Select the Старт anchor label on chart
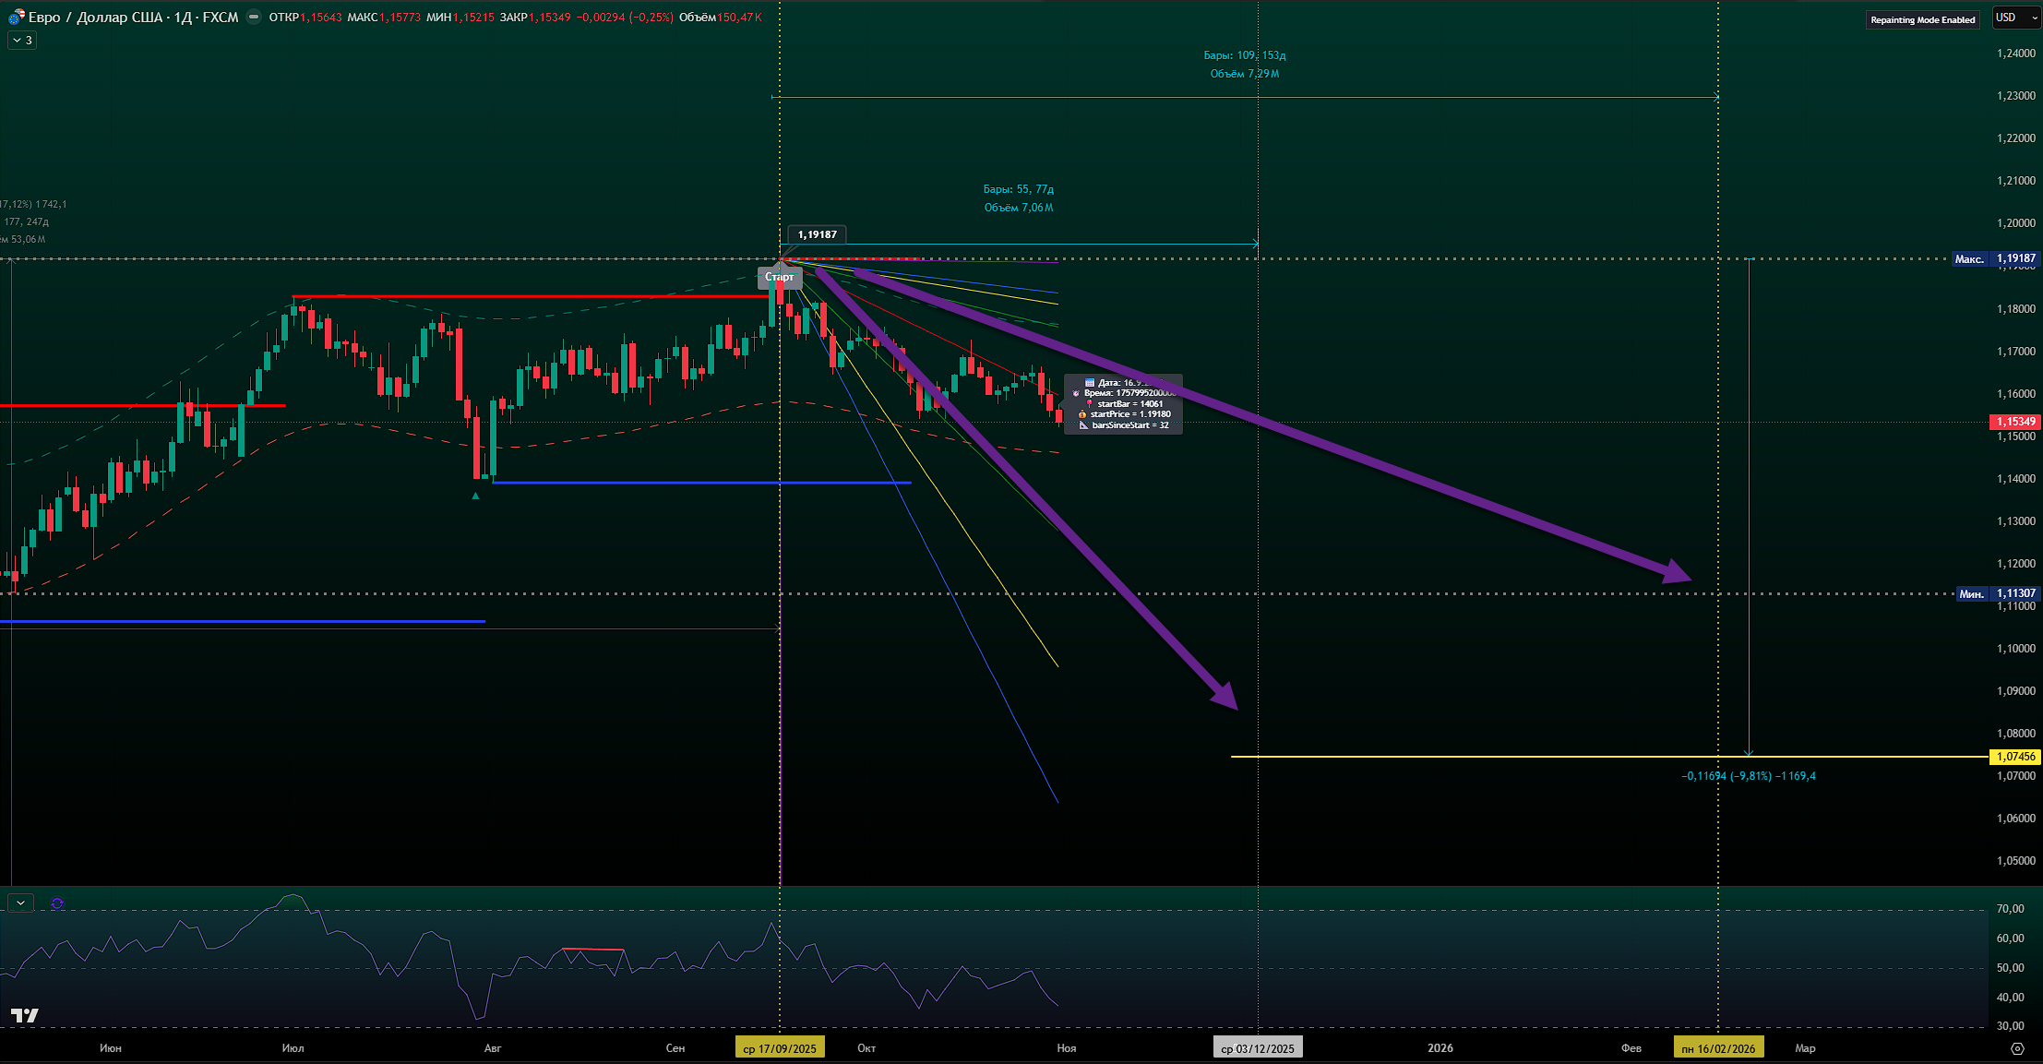This screenshot has width=2043, height=1064. [779, 277]
